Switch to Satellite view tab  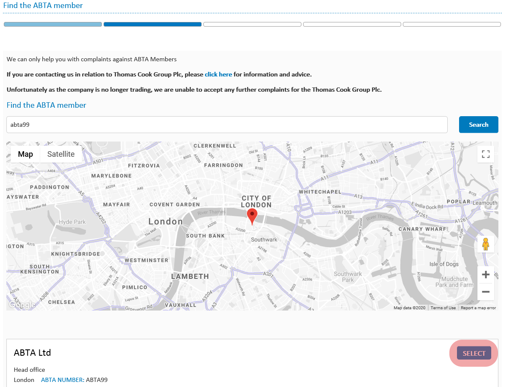(61, 154)
